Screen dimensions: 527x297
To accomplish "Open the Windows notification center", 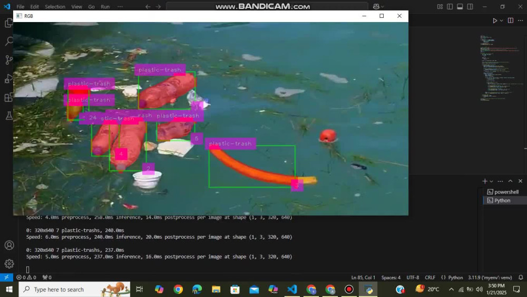I will coord(516,289).
